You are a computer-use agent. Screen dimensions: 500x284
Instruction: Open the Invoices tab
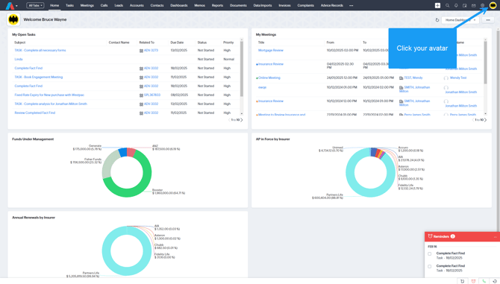point(284,5)
